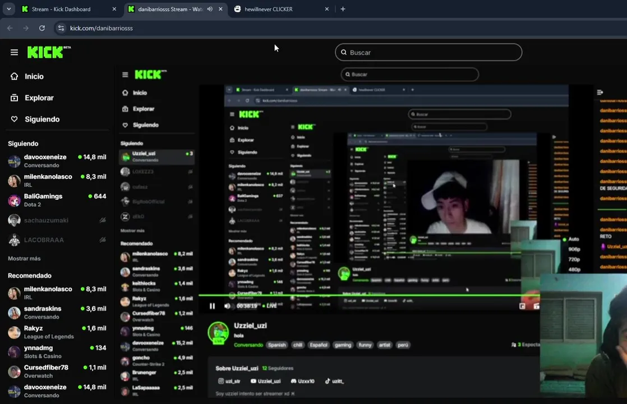
Task: Open the Uzziel_uzi YouTube link
Action: (265, 381)
